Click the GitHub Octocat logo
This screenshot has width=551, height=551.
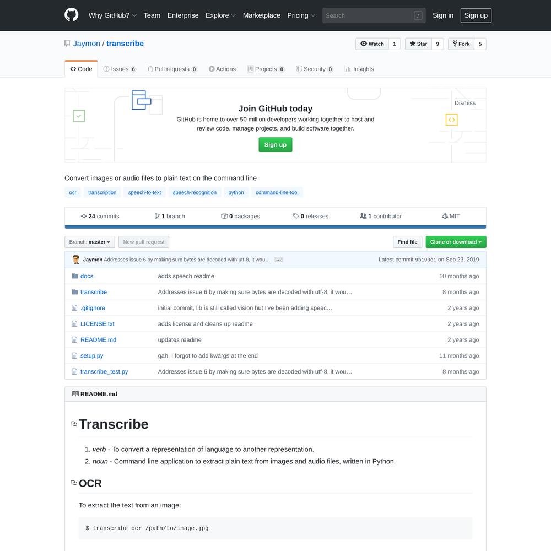click(71, 15)
